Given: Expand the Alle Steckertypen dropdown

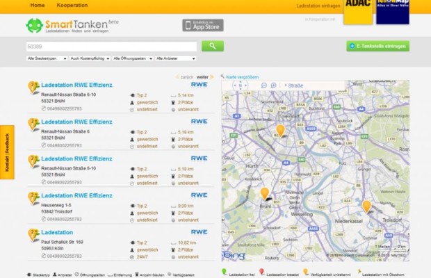Looking at the screenshot, I should coord(47,58).
